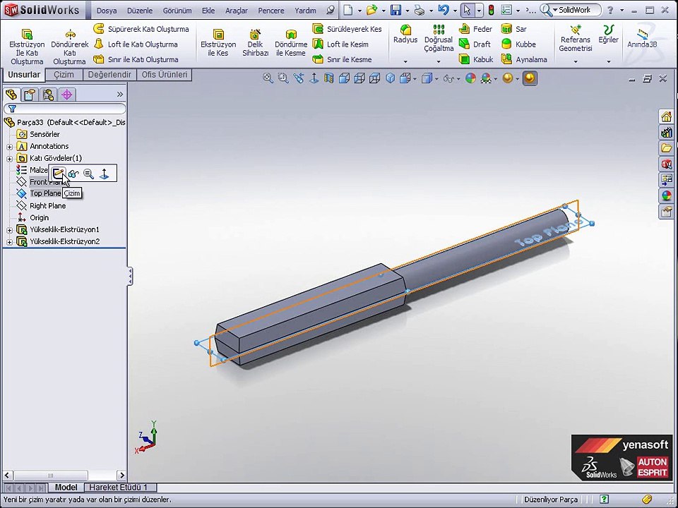Click Zoom to Fit view icon

click(x=268, y=78)
